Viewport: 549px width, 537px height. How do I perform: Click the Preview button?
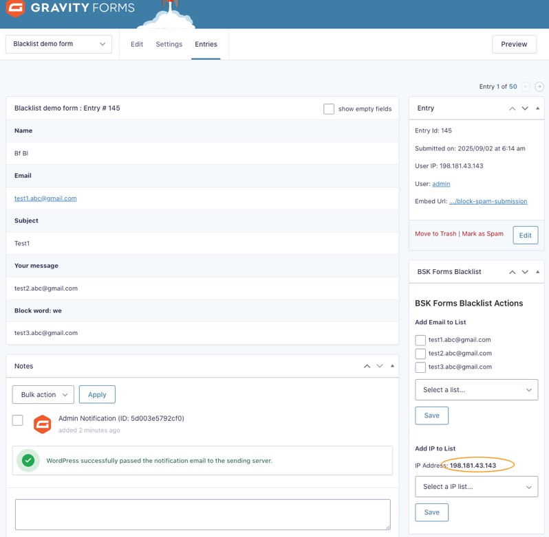(514, 44)
